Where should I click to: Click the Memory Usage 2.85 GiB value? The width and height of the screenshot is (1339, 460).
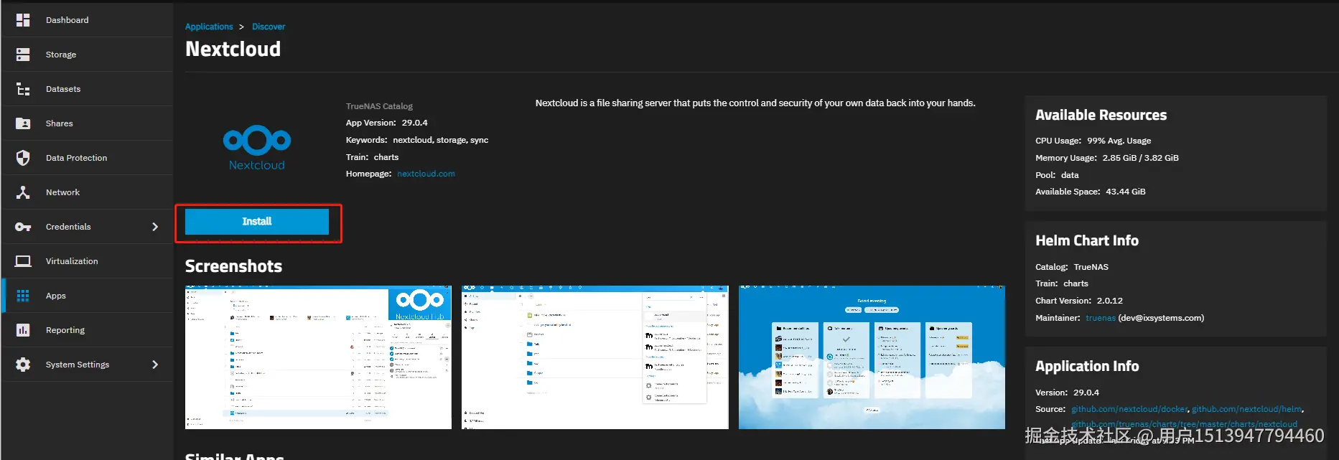tap(1140, 158)
